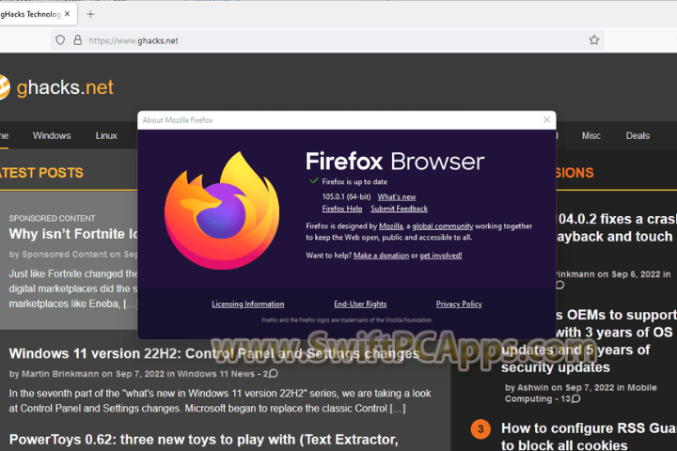Click the padlock site security icon

78,40
